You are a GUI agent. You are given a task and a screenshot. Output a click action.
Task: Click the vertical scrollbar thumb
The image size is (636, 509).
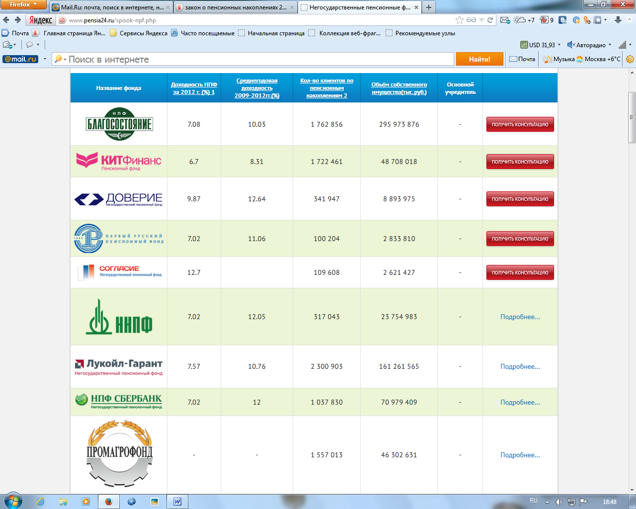coord(632,117)
